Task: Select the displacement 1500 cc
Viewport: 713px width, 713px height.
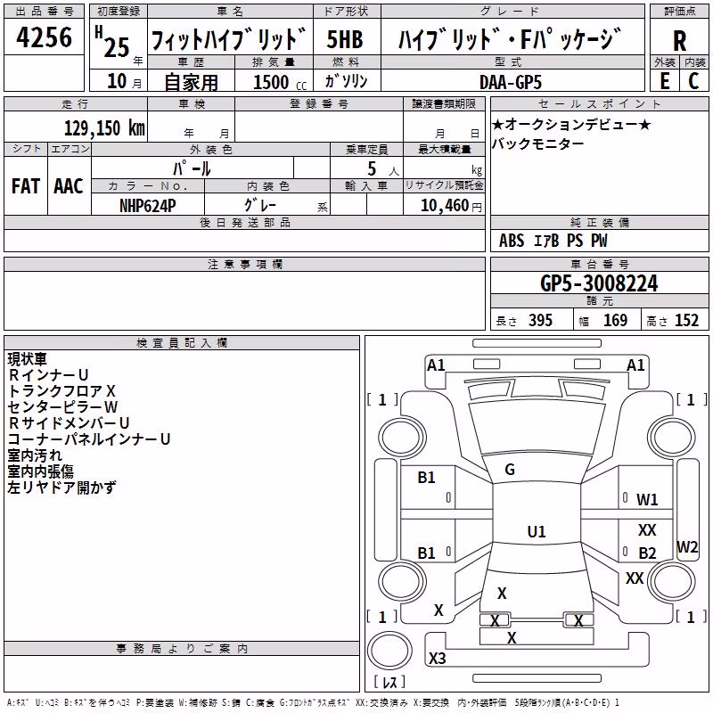Action: tap(280, 82)
